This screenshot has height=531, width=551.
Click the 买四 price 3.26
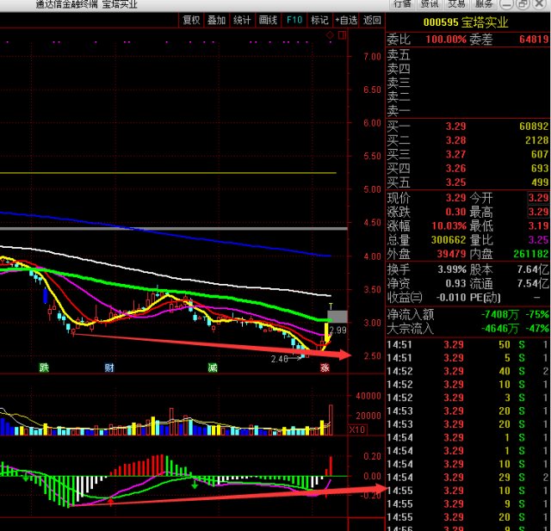pos(455,169)
